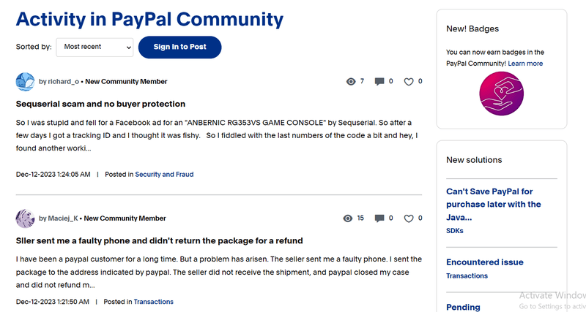The height and width of the screenshot is (312, 586).
Task: Click the comment bubble icon on Maciej_K's post
Action: [x=379, y=218]
